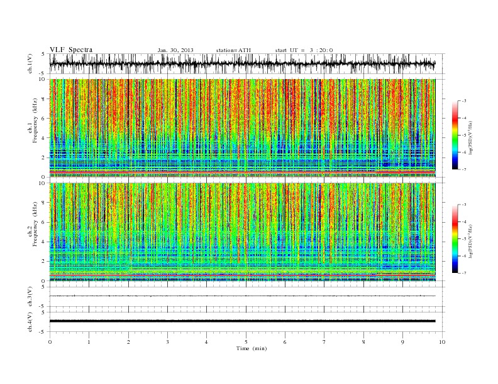Click inside the ch.1 spectrogram panel
Screen dimensions: 498x384
coord(242,128)
